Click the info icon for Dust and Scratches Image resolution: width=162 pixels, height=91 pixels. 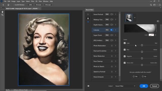112,51
